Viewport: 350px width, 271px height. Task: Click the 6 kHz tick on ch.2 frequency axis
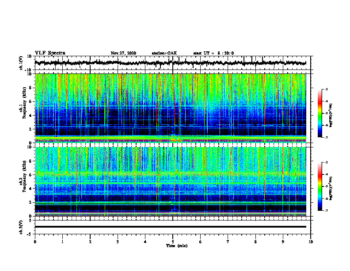tap(31, 175)
